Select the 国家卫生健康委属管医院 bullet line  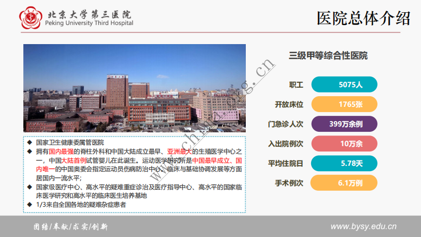pyautogui.click(x=70, y=142)
